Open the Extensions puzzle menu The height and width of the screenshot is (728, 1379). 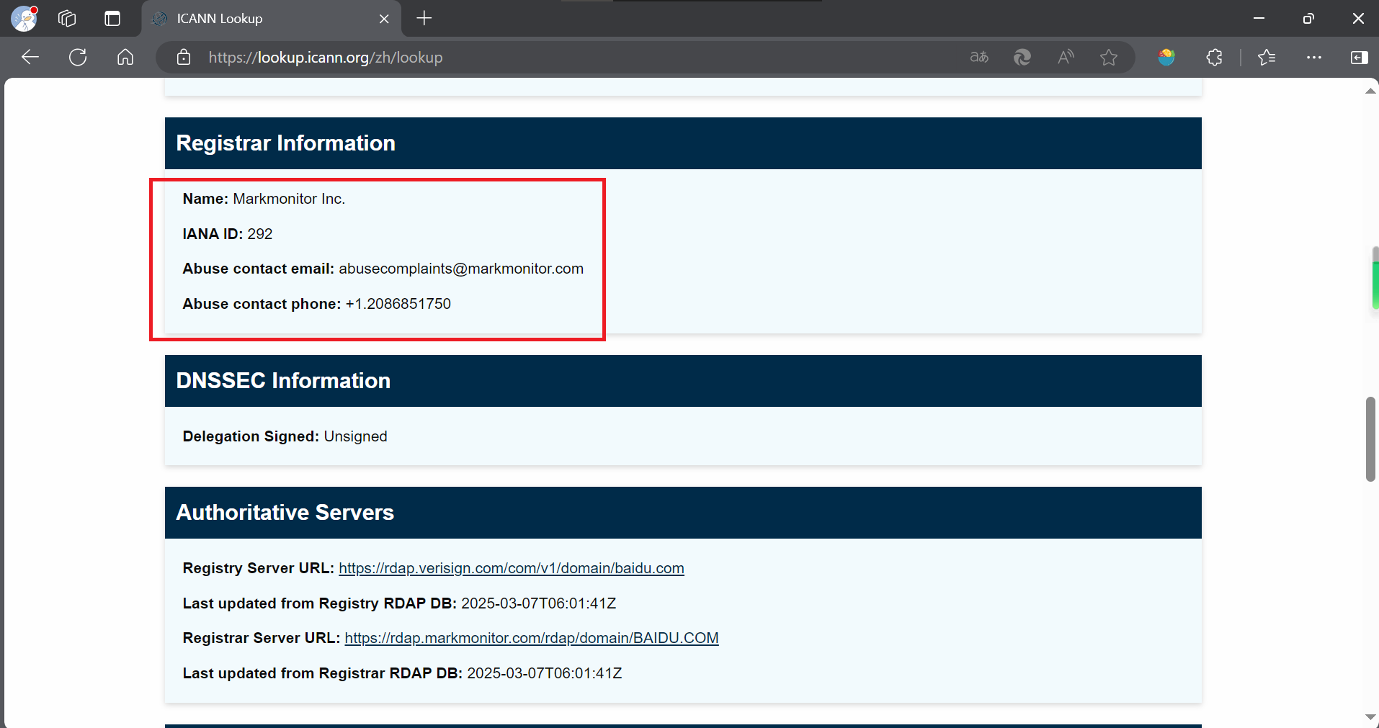[1214, 58]
